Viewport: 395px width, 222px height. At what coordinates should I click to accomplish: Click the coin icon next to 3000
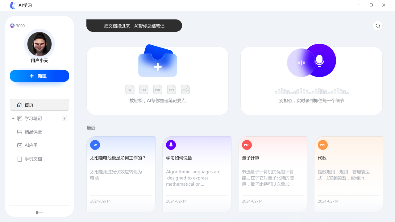click(x=12, y=26)
